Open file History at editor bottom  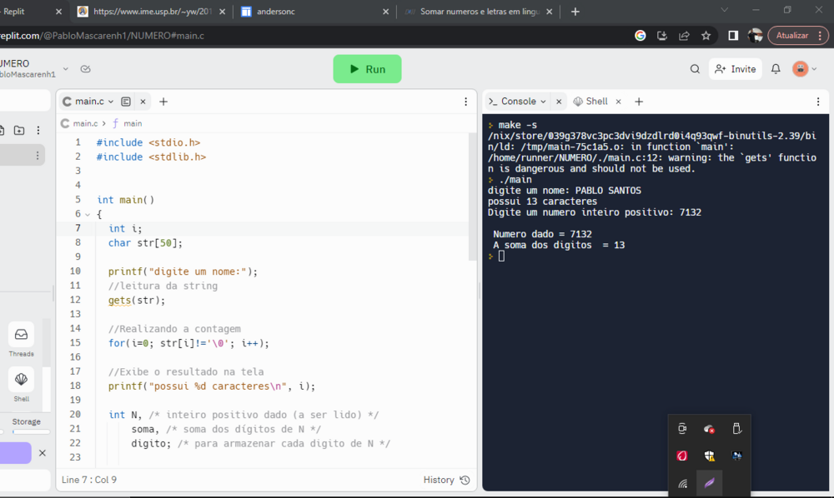(x=446, y=480)
